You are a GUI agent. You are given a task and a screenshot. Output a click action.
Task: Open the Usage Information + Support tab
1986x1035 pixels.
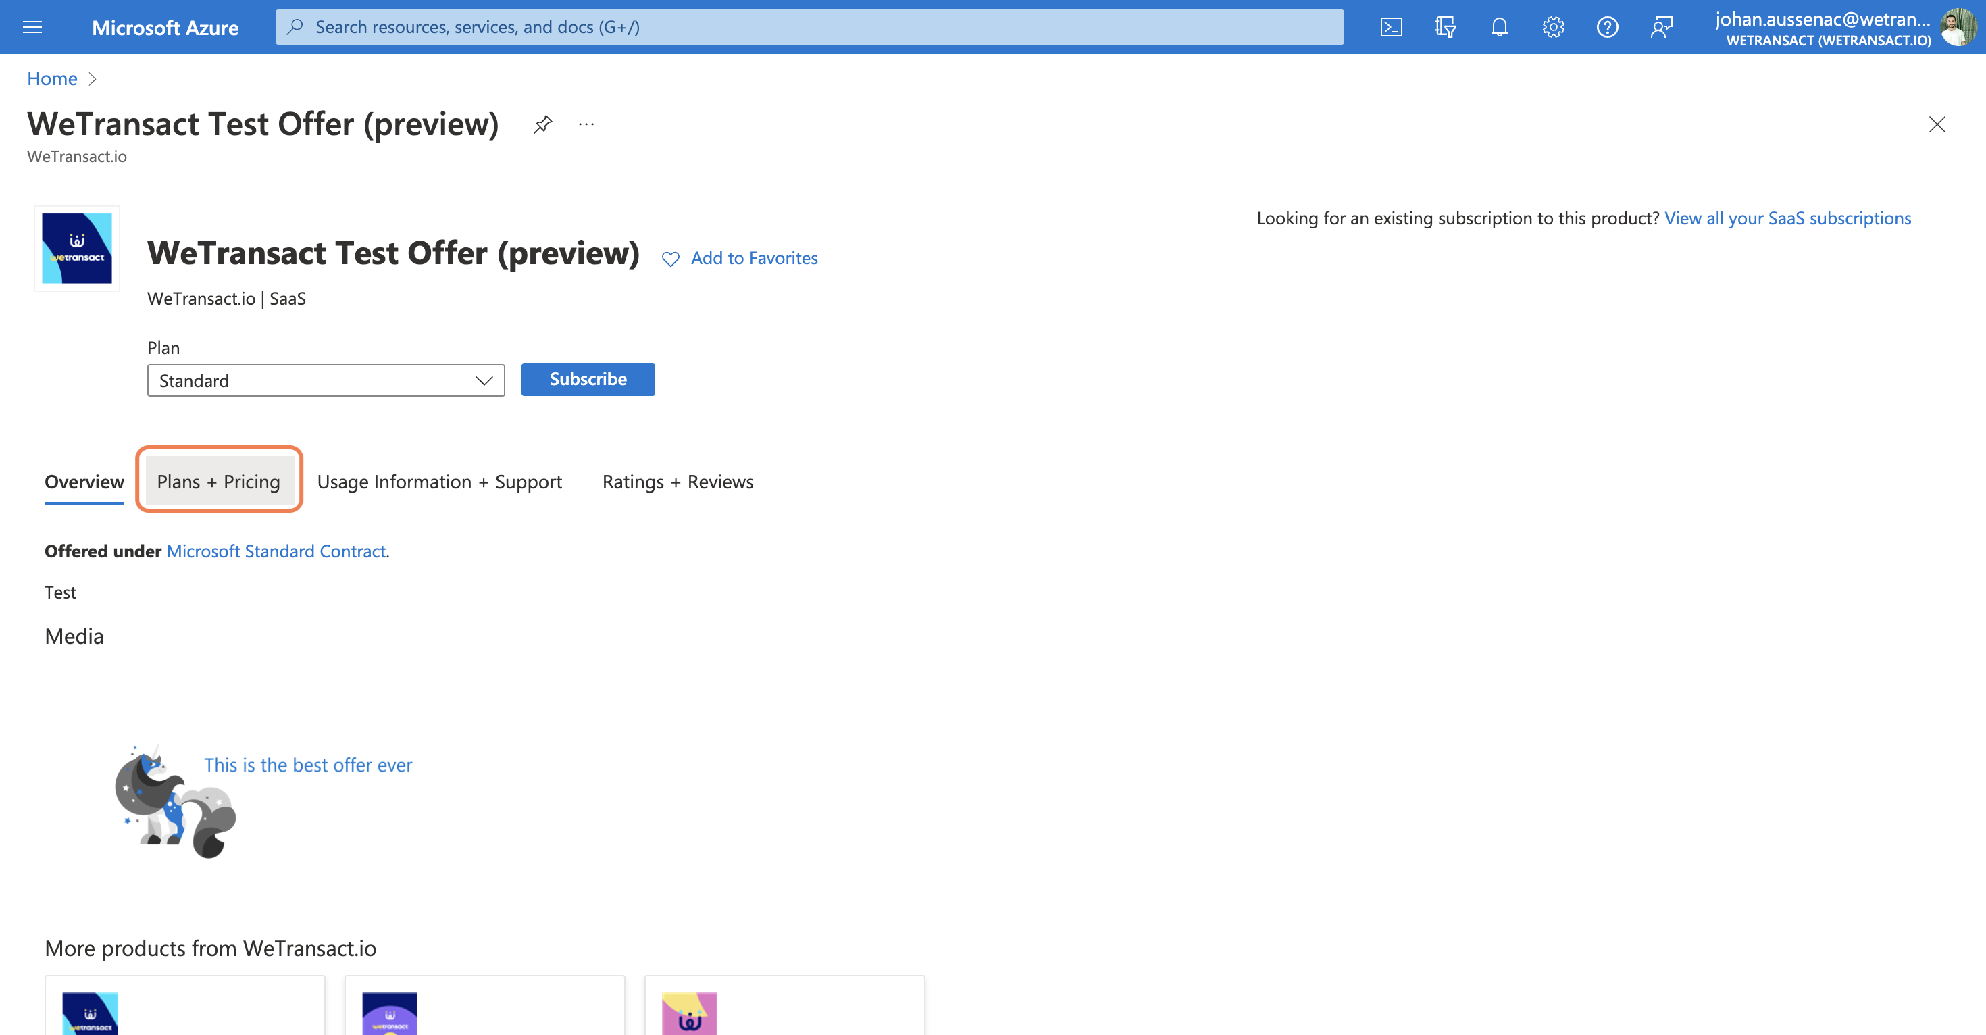click(440, 482)
